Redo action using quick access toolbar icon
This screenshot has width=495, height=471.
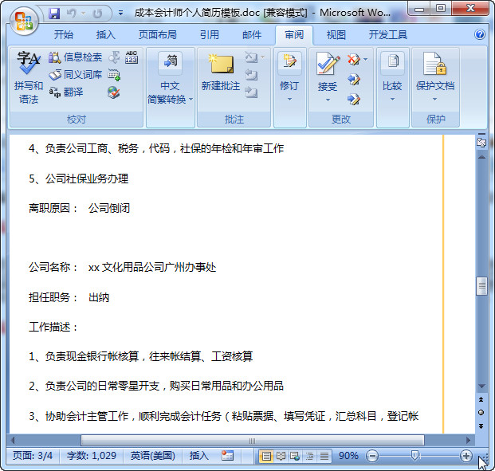click(97, 14)
